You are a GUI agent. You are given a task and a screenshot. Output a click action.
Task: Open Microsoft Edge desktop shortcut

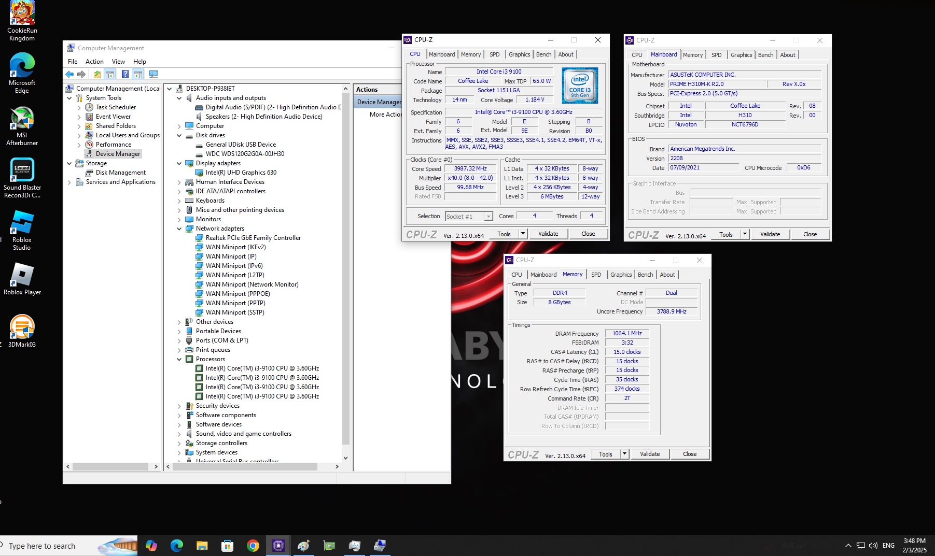click(x=22, y=74)
